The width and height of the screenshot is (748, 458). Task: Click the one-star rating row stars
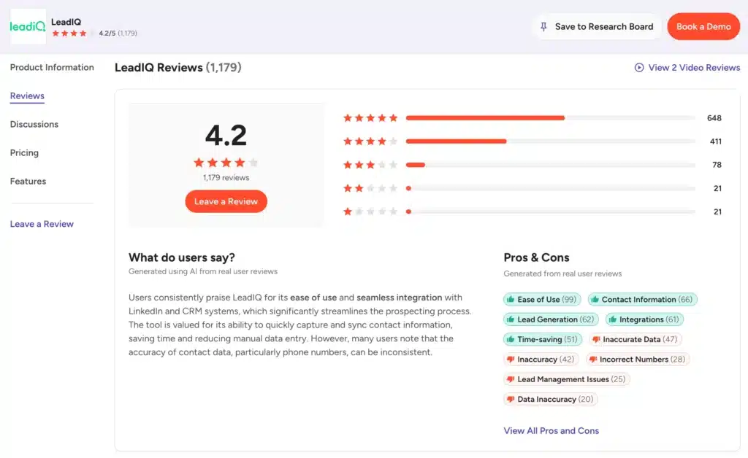coord(370,211)
